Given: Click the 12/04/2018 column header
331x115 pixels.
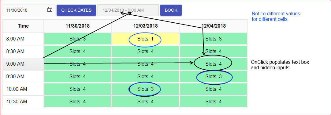Looking at the screenshot, I should [x=214, y=26].
